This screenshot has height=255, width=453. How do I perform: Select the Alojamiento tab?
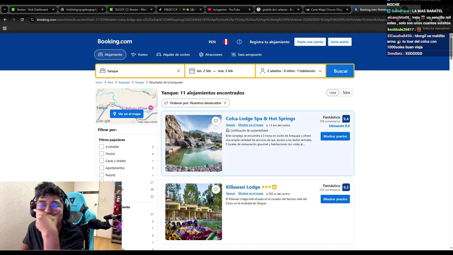click(110, 55)
